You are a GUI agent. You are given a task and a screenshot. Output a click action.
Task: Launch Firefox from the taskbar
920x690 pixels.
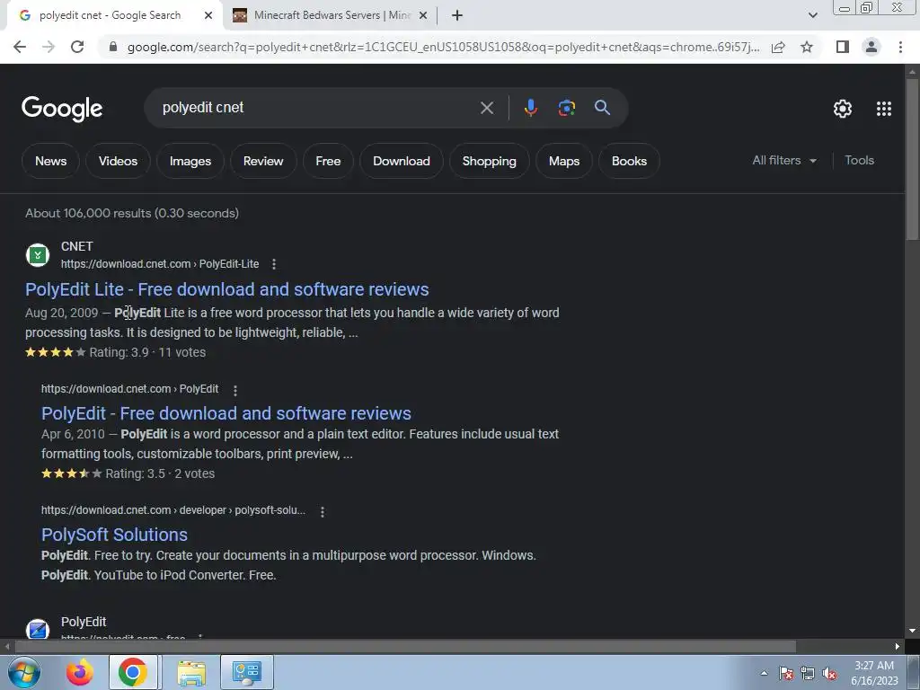coord(79,672)
